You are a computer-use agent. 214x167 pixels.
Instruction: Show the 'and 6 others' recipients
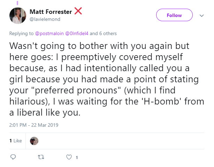[103, 33]
